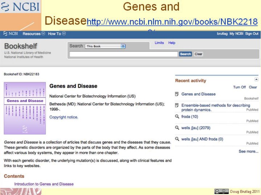Screen dimensions: 261x195
Task: Click the document icon next to Ensemble-based methods
Action: (177, 105)
